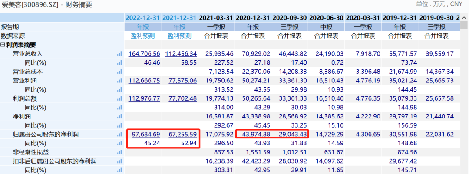
Task: Select the 2019-12-31 column header
Action: 400,18
